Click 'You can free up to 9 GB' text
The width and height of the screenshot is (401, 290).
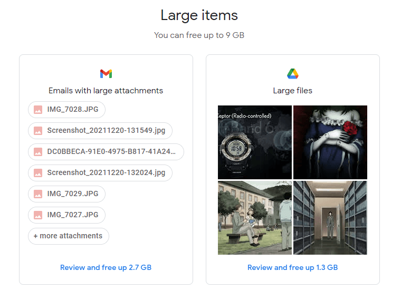[x=199, y=35]
